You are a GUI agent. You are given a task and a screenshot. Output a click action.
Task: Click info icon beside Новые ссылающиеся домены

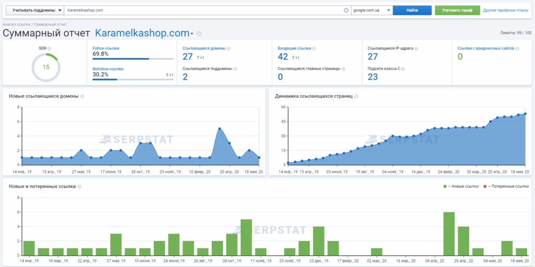click(x=83, y=96)
